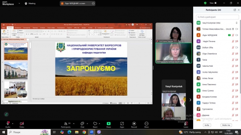Close the Participants panel
241x135 pixels.
[239, 10]
